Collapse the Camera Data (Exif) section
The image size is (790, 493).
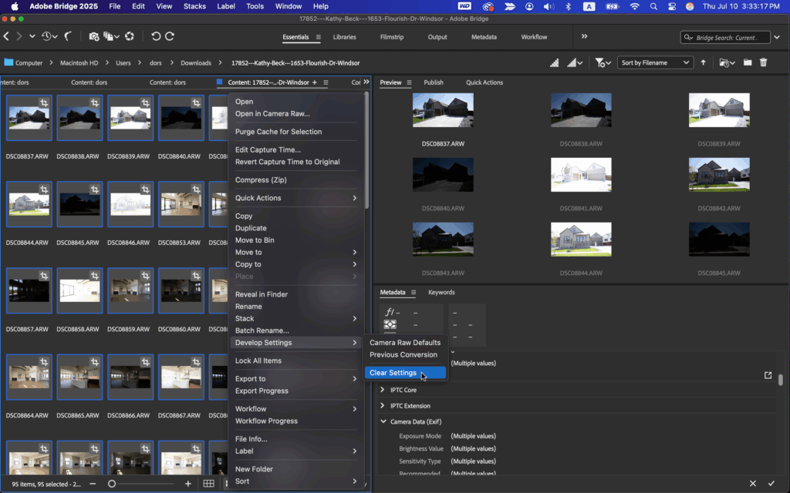[x=383, y=421]
